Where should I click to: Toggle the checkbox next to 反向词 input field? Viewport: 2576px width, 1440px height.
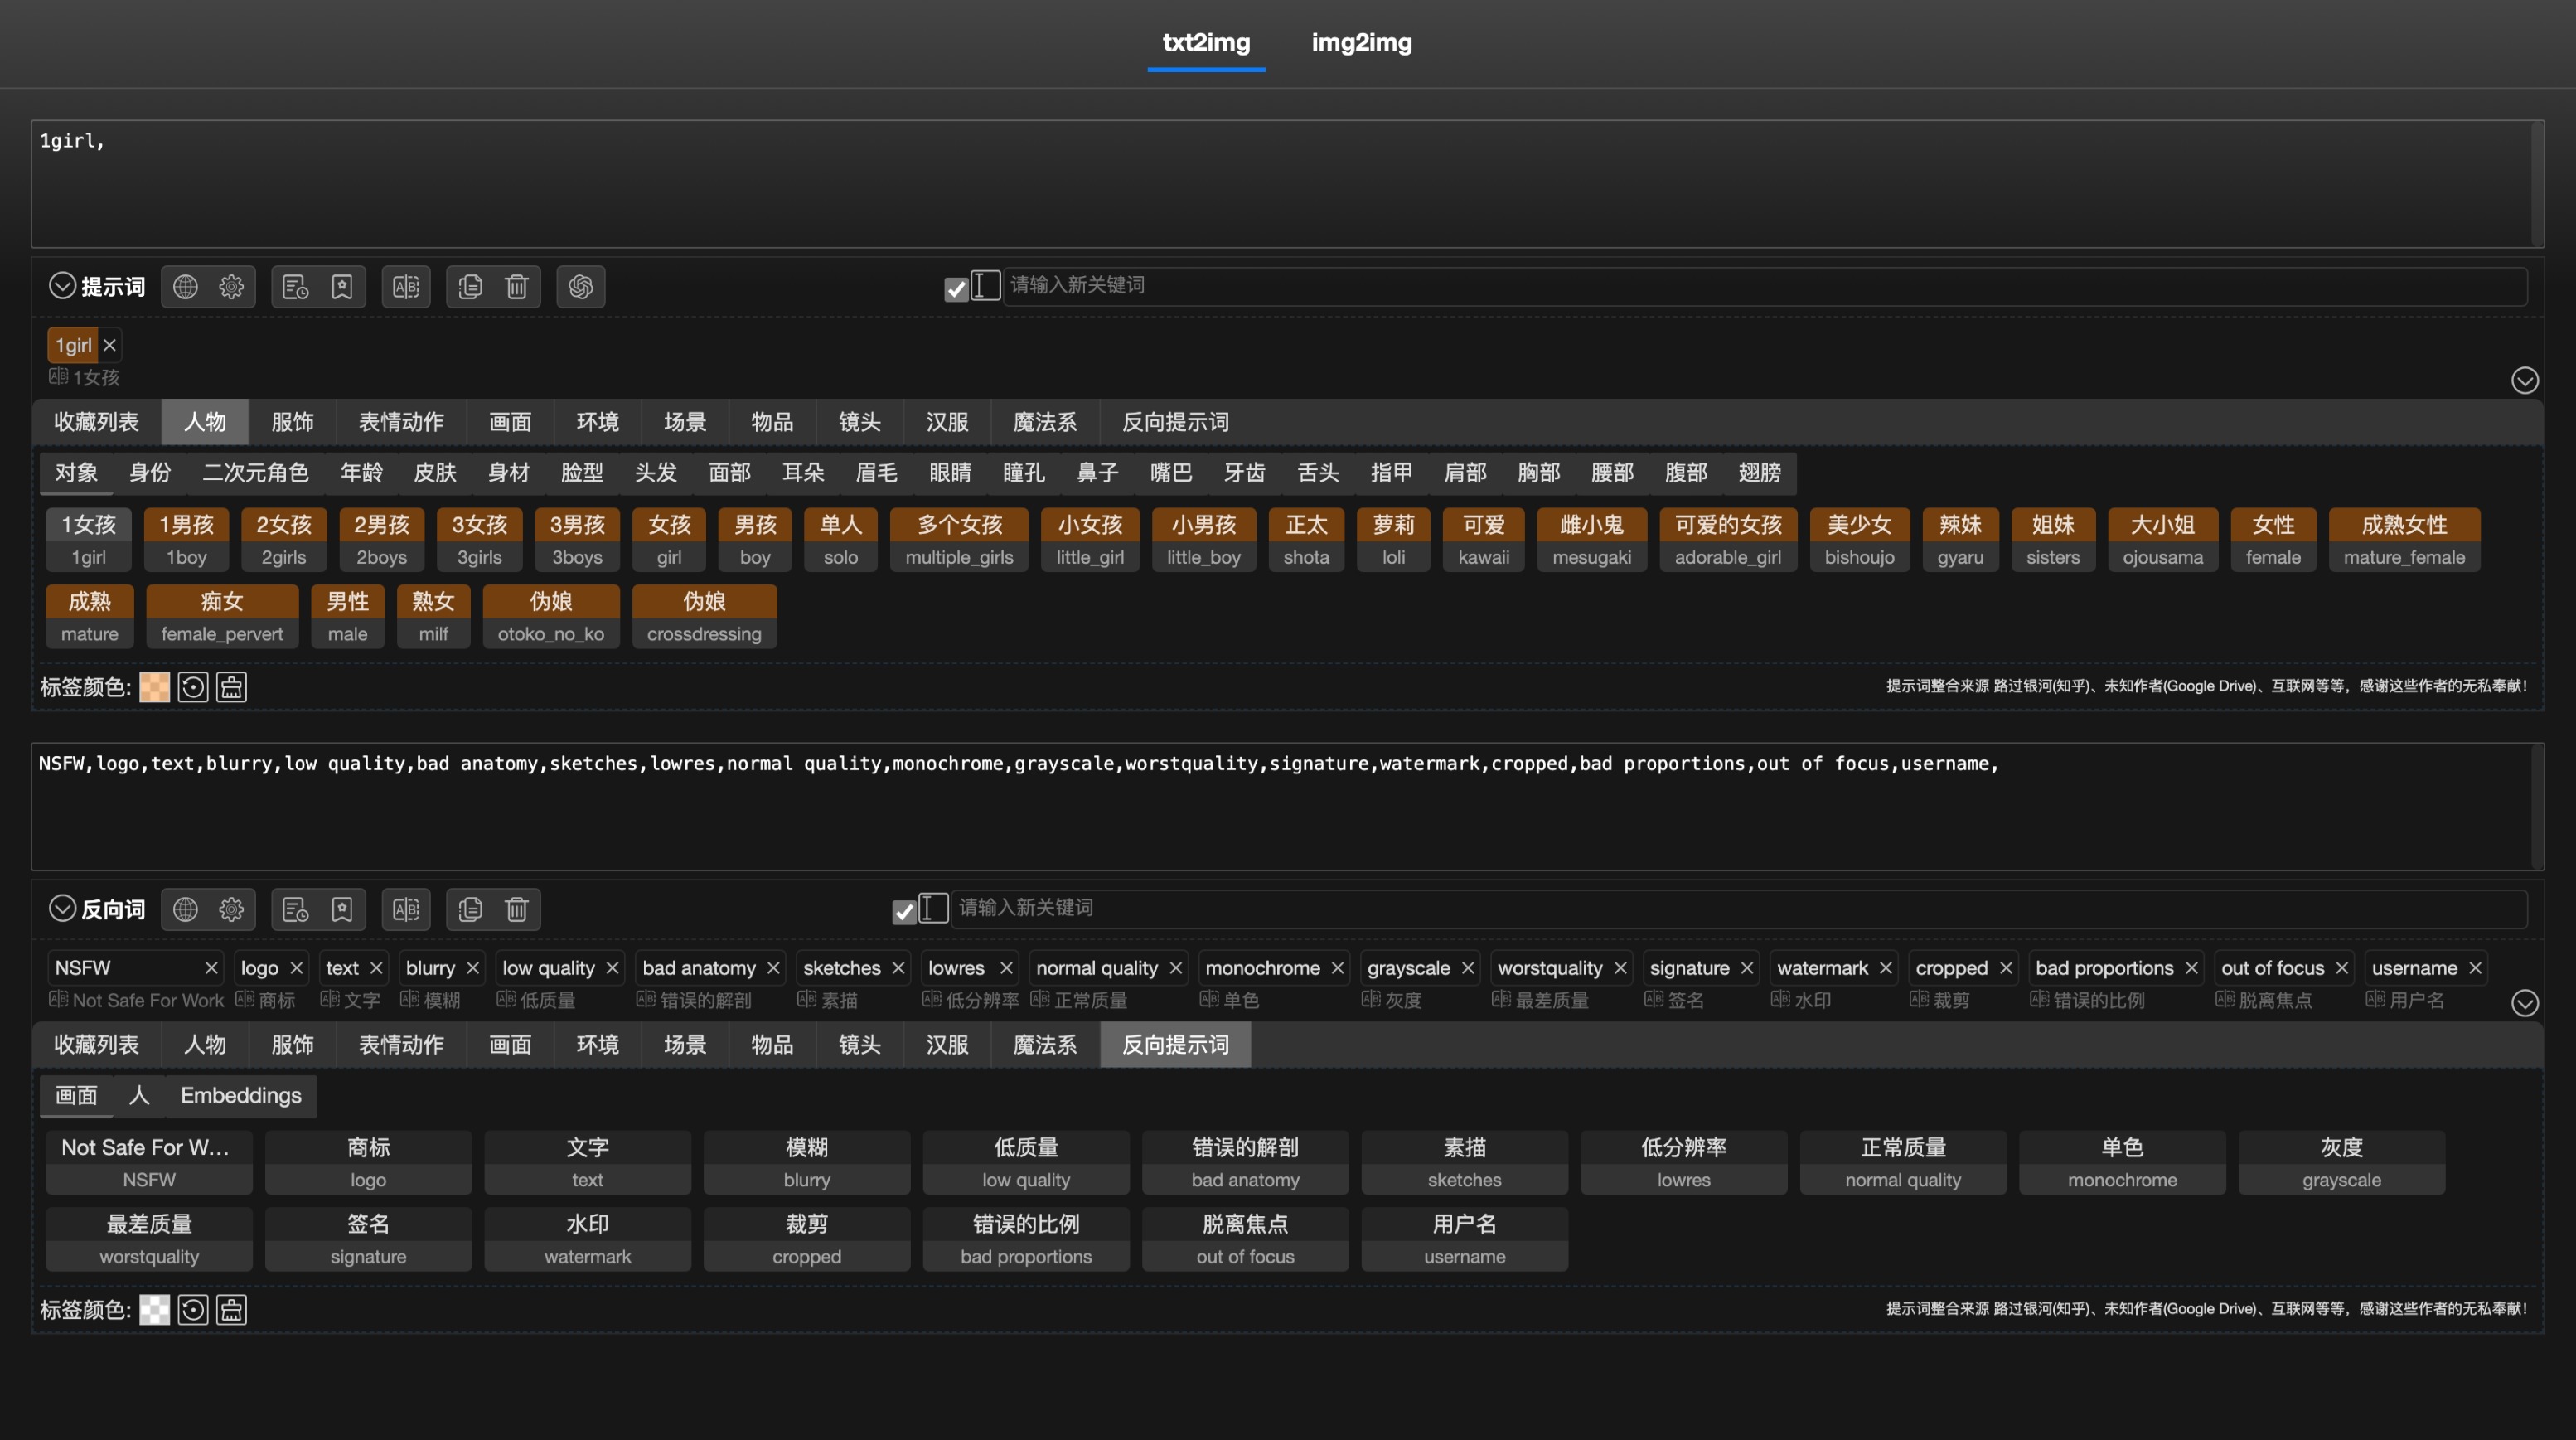click(903, 908)
